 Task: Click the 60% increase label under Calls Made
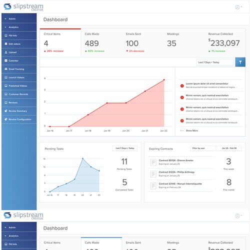[94, 51]
